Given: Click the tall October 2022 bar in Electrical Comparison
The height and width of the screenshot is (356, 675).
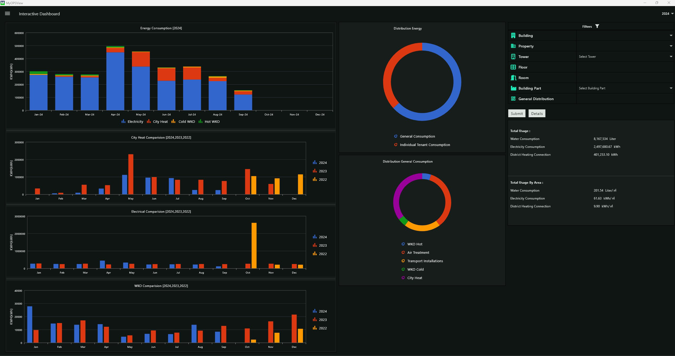Looking at the screenshot, I should pos(254,246).
